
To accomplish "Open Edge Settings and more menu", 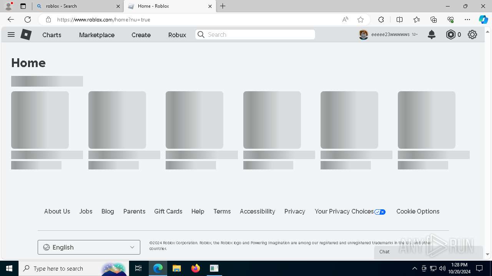I will [467, 20].
